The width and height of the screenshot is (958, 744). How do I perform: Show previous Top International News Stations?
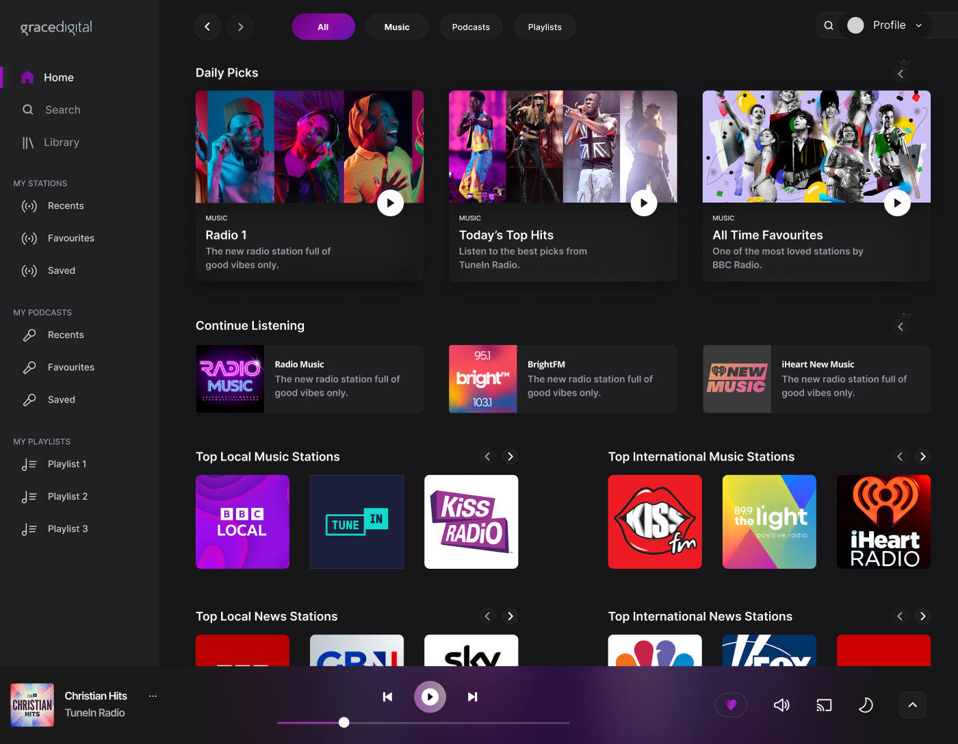[x=900, y=616]
